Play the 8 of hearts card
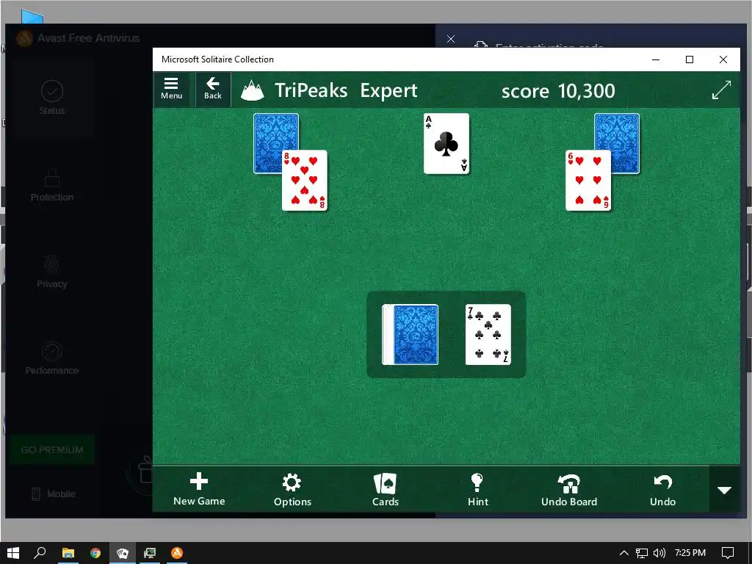The width and height of the screenshot is (752, 564). 305,181
